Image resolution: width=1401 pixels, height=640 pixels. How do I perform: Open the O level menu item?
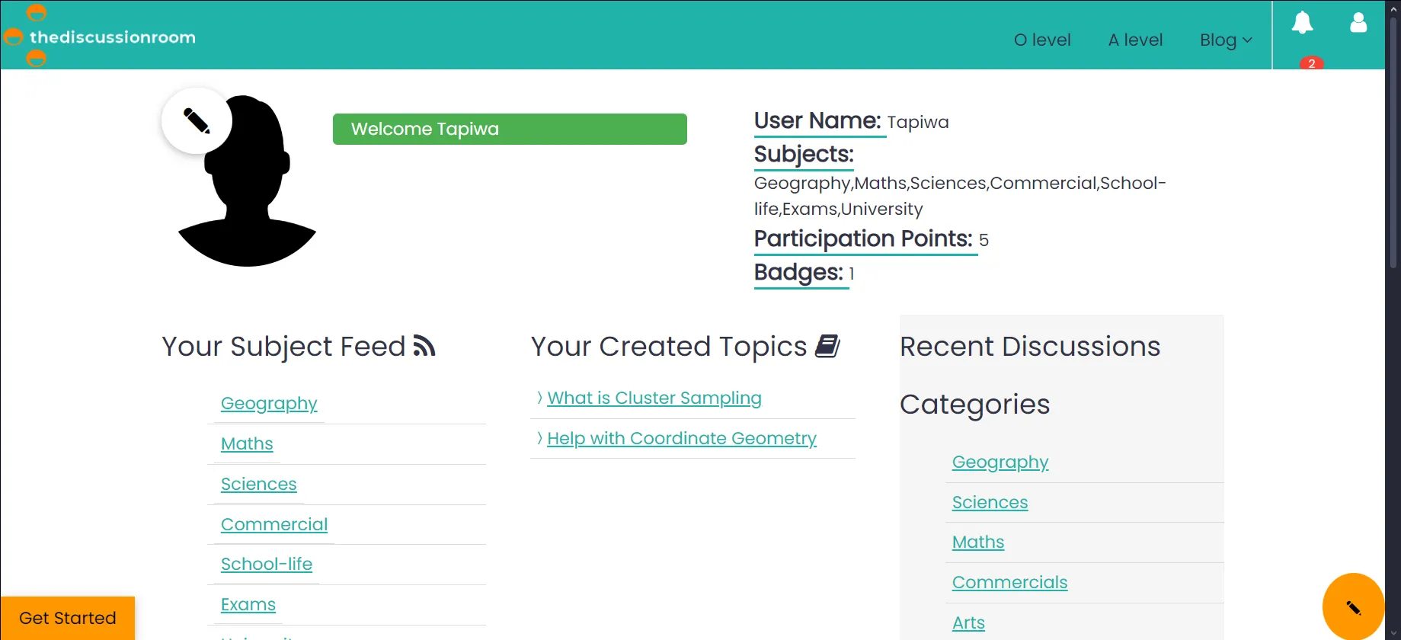[1041, 40]
